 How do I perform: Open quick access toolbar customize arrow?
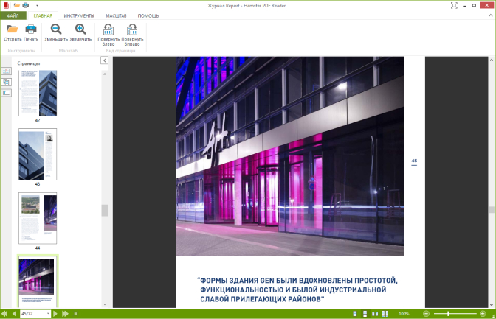[38, 5]
